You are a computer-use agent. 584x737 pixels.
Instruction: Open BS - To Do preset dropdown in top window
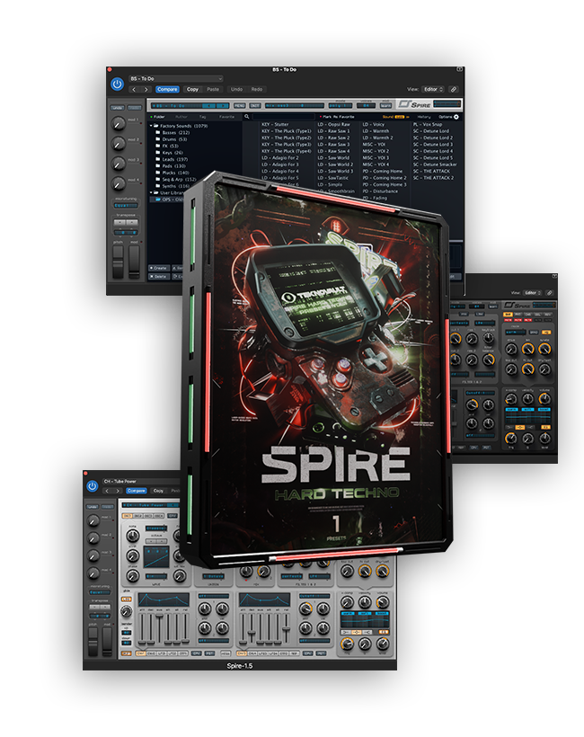(x=176, y=78)
